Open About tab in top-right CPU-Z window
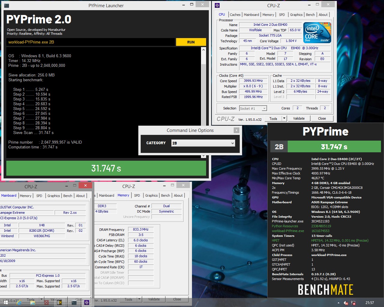 tap(323, 15)
